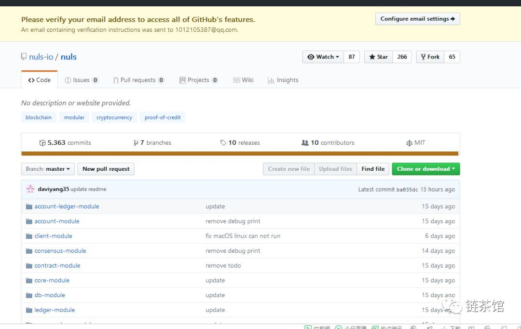This screenshot has width=521, height=329.
Task: Star the nuls repository
Action: [379, 57]
